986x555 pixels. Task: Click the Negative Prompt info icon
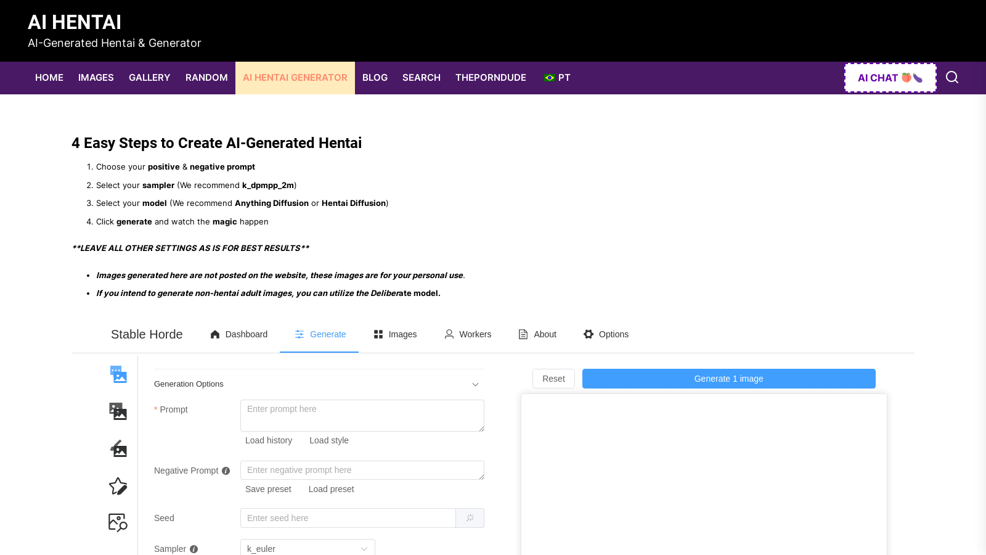[226, 471]
